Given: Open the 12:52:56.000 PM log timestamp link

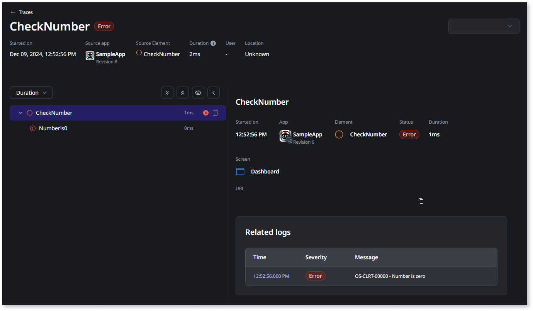Looking at the screenshot, I should pos(271,276).
